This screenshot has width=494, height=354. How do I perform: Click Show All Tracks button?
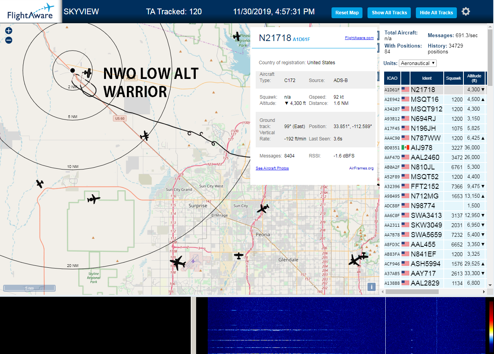[x=390, y=12]
